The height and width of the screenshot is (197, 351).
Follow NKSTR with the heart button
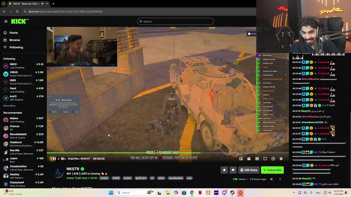pos(233,170)
